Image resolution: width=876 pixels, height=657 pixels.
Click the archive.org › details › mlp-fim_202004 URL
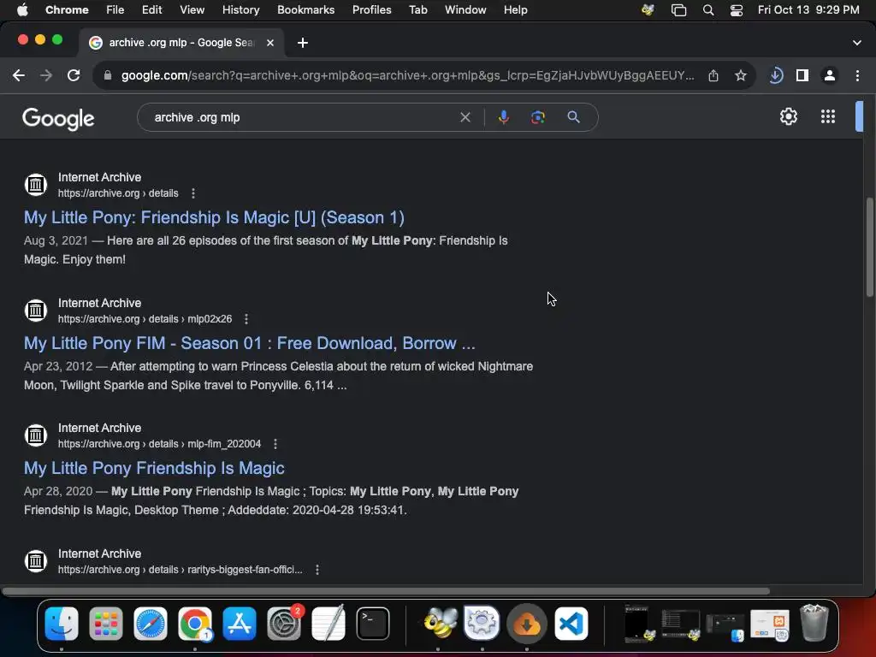point(159,444)
